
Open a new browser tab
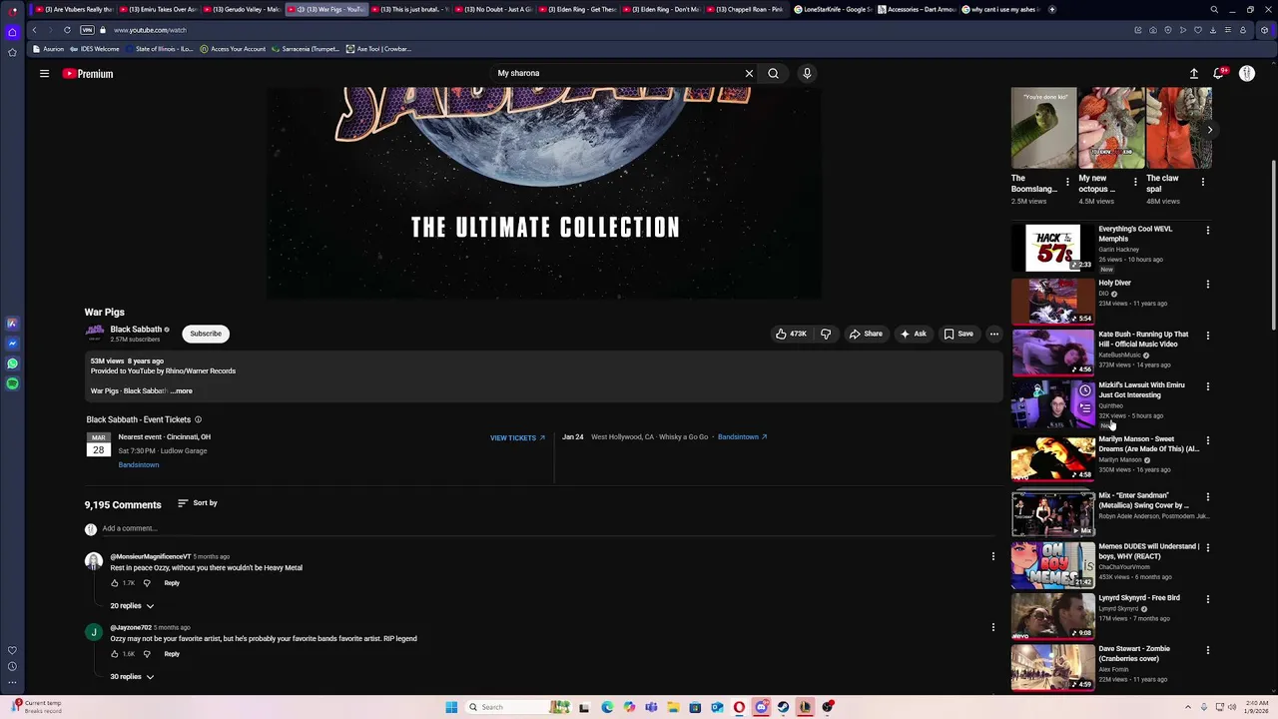1051,9
